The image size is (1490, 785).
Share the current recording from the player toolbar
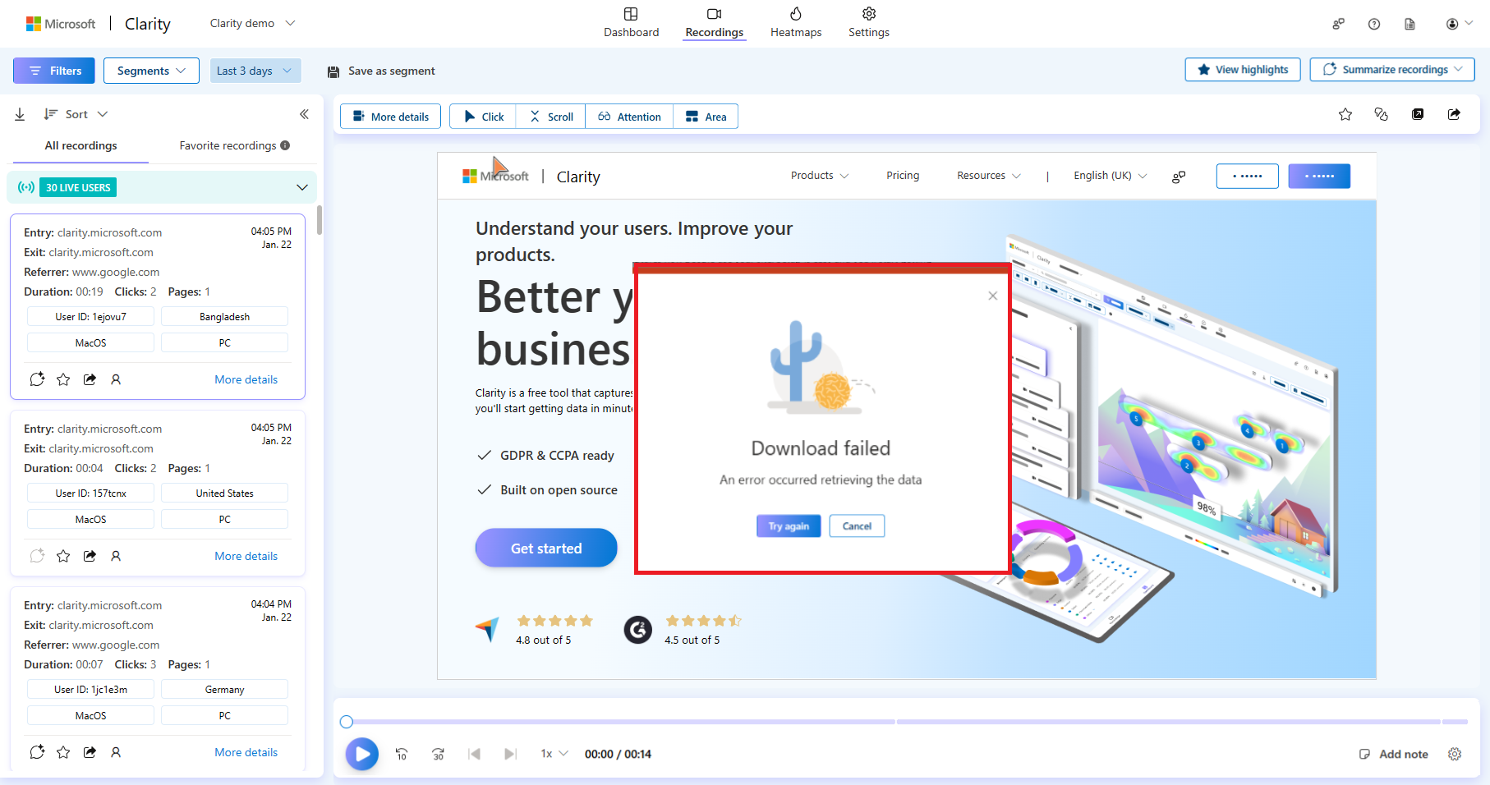[1454, 114]
